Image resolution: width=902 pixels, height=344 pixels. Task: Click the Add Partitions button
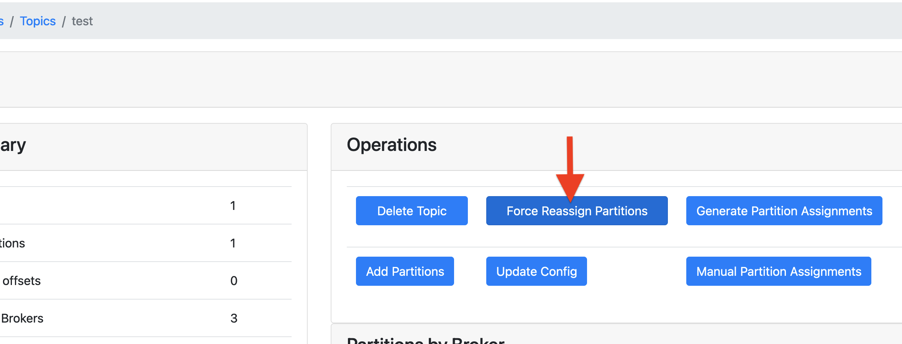(x=405, y=271)
